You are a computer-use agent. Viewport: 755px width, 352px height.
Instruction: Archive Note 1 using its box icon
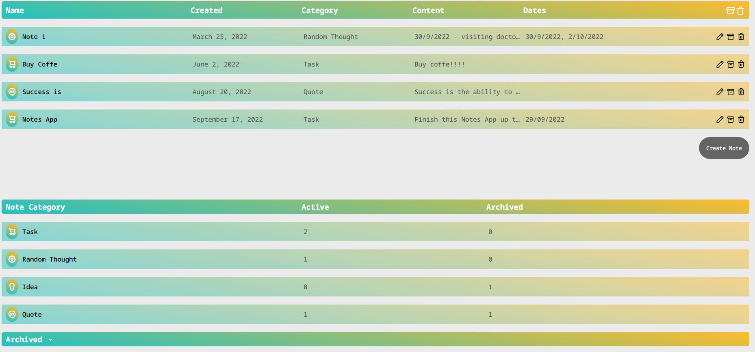[x=730, y=37]
